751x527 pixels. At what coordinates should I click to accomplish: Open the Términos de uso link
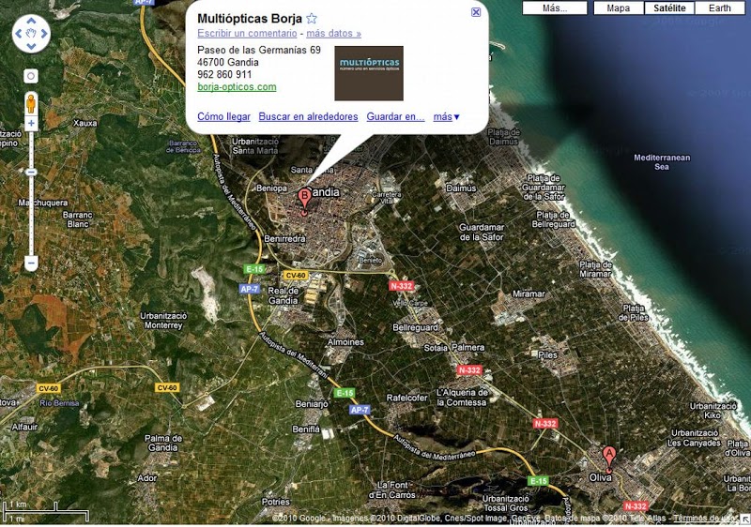704,518
